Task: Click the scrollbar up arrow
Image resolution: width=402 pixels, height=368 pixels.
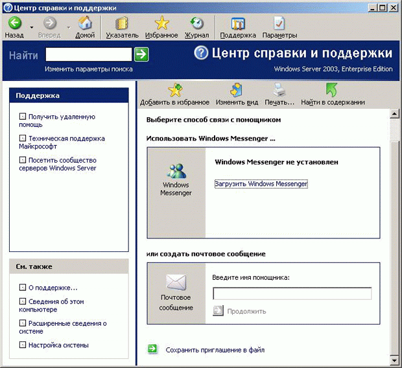Action: [x=394, y=113]
